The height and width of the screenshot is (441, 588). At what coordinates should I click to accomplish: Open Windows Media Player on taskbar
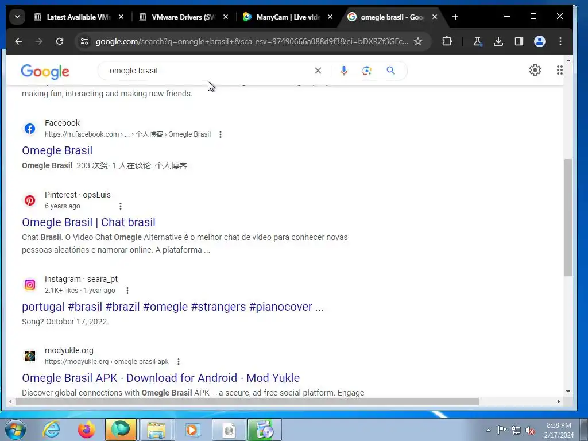coord(192,430)
